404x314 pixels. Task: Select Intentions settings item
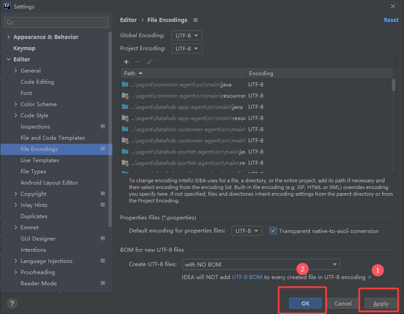(33, 250)
